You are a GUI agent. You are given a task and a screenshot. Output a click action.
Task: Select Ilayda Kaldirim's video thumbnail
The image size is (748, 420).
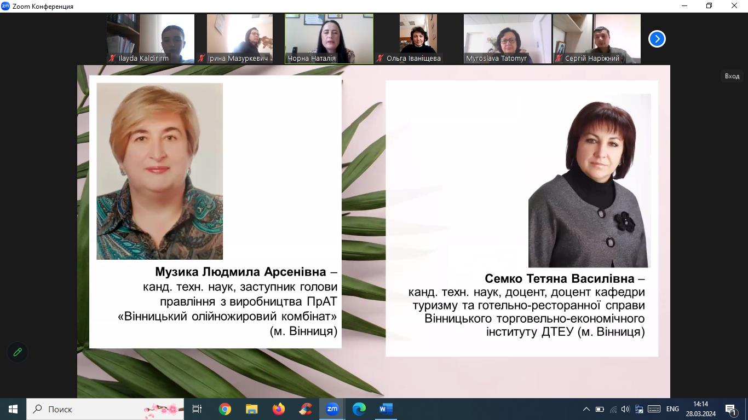tap(151, 38)
